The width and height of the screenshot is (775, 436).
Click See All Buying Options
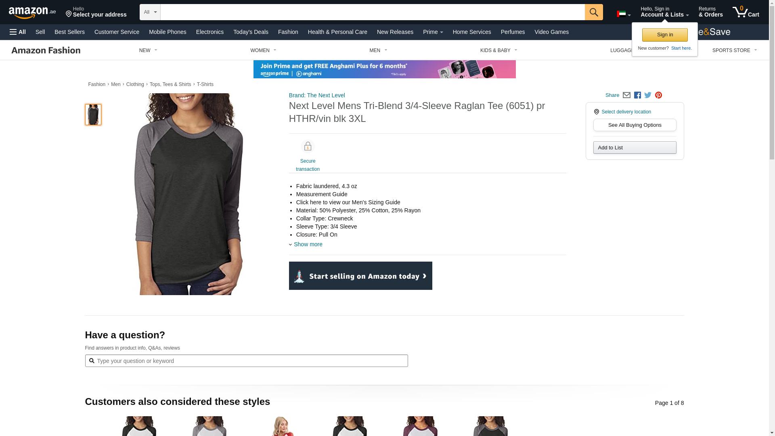coord(635,125)
